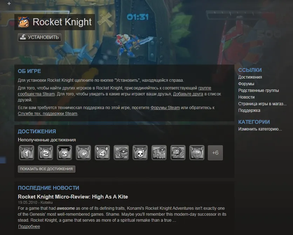Click the КАТЕГОРИИ sidebar heading

pos(254,122)
